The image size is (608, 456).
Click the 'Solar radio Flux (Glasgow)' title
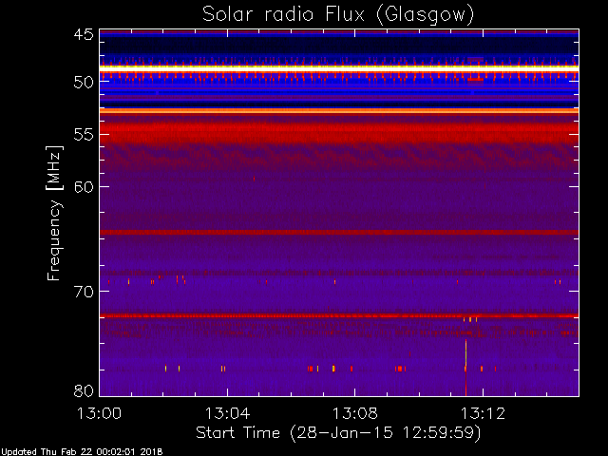coord(338,15)
